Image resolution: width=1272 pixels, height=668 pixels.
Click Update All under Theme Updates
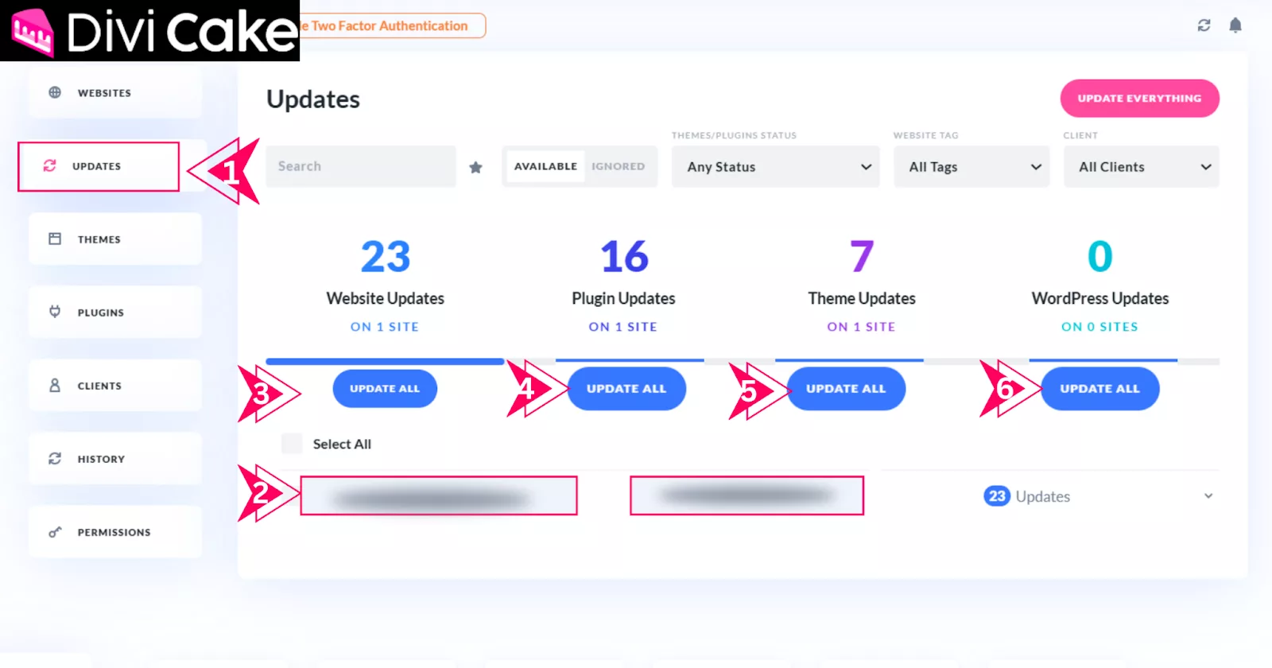click(x=846, y=388)
